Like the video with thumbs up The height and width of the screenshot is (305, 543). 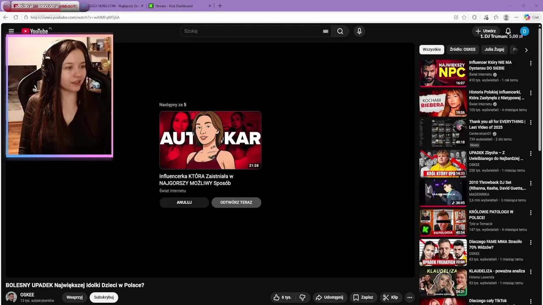[x=283, y=297]
